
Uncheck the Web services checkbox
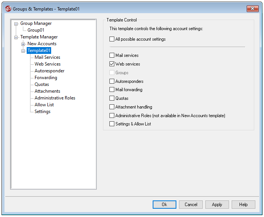[x=112, y=64]
